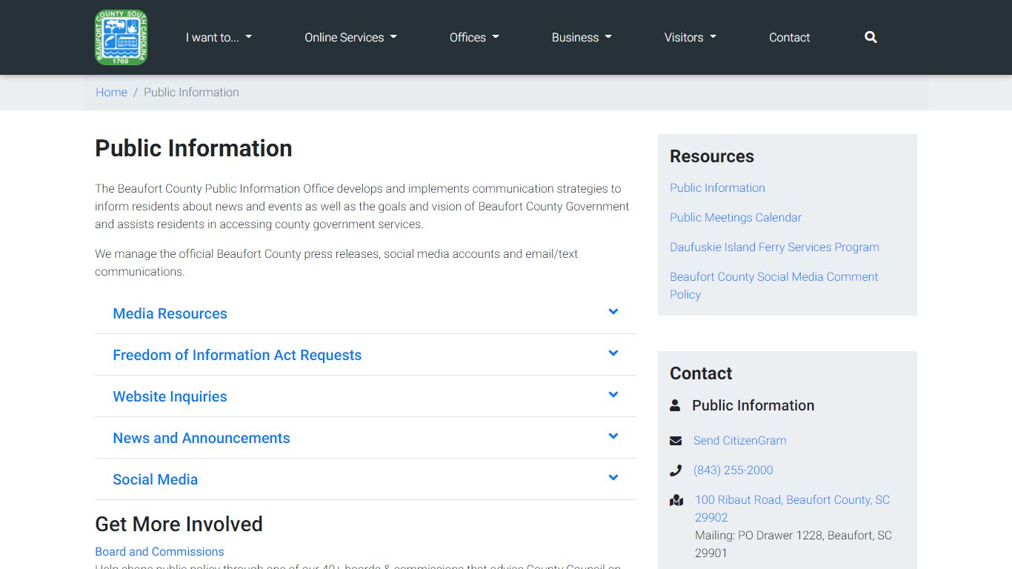Open the Visitors dropdown menu
1012x569 pixels.
click(x=690, y=37)
